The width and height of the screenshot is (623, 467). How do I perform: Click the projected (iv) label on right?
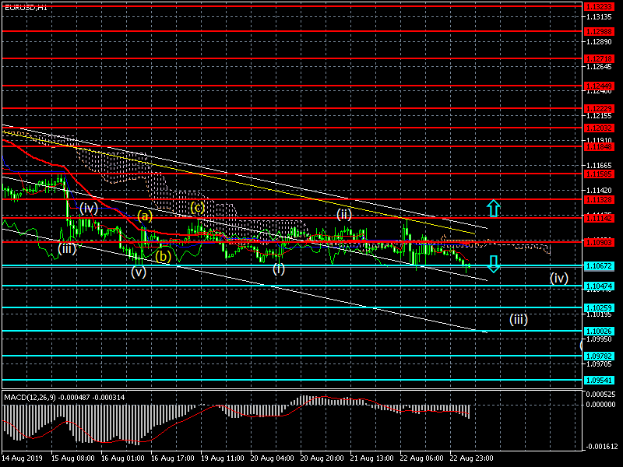coord(558,277)
